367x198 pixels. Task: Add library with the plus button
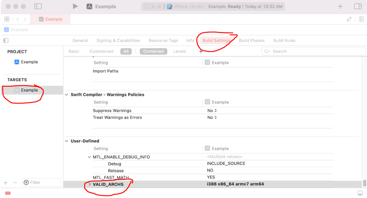pyautogui.click(x=340, y=6)
